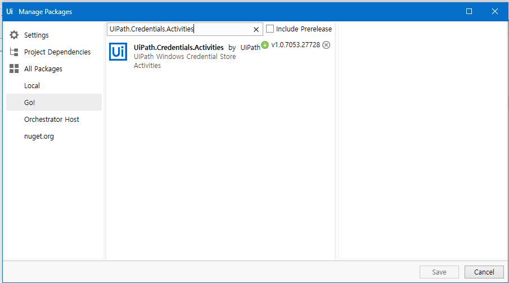Click the Ui logo in title bar
509x283 pixels.
[10, 11]
